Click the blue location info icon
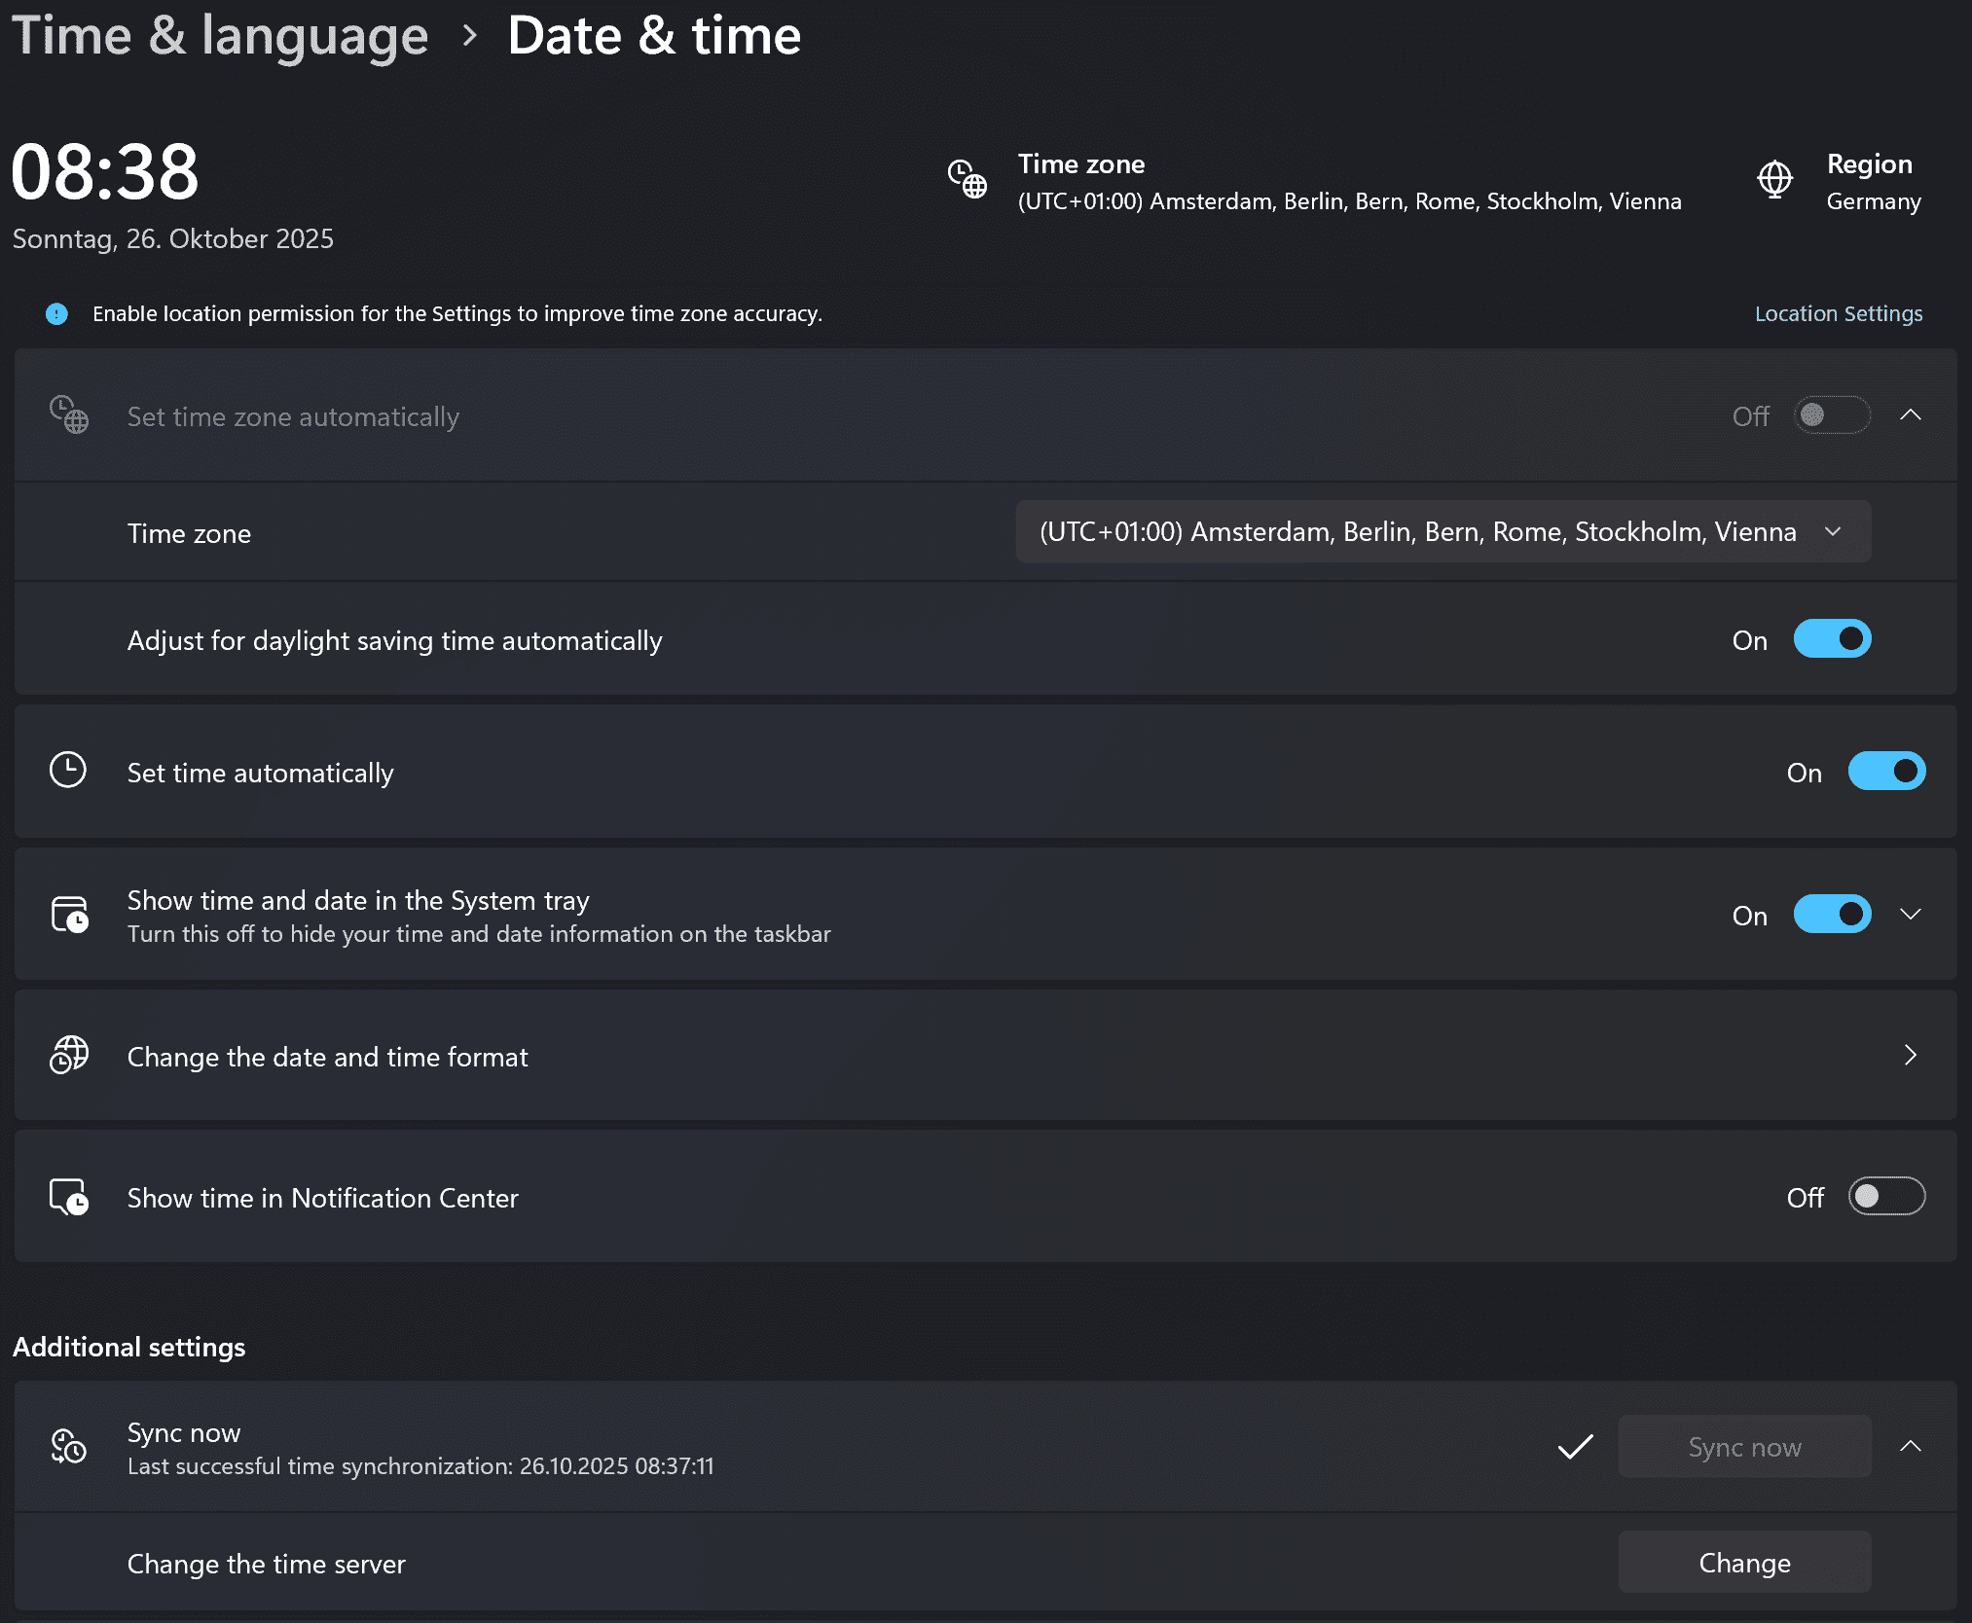This screenshot has height=1623, width=1972. coord(57,313)
